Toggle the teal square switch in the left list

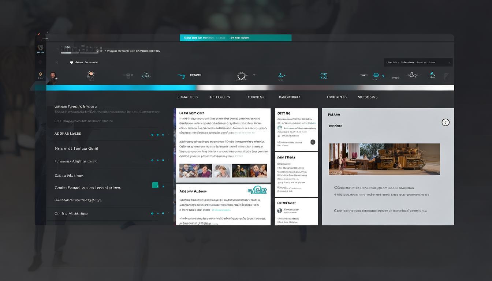pos(155,185)
